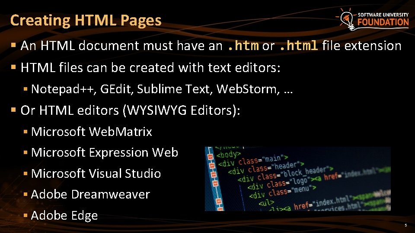The image size is (415, 233).
Task: Click "Sublime Text" in the editors list
Action: (x=175, y=89)
